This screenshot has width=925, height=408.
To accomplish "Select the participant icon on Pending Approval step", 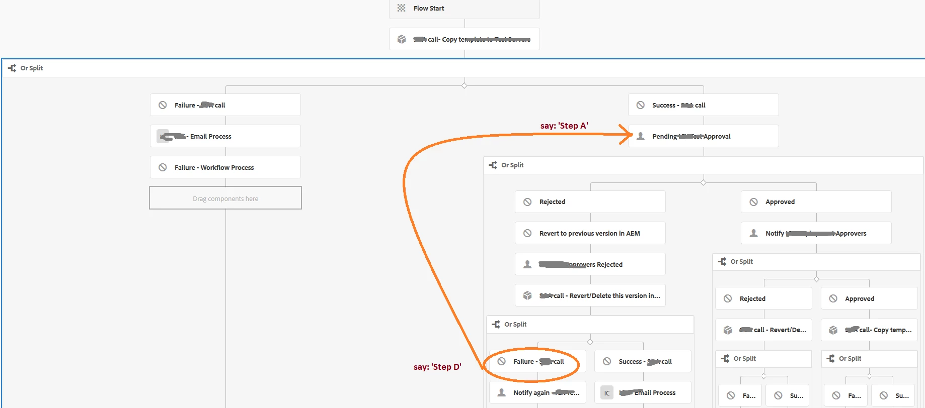I will click(641, 136).
